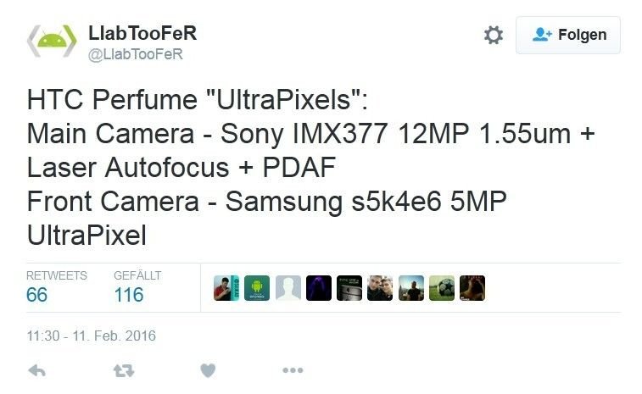Open the LlabTooFeR Android avatar

pos(52,41)
